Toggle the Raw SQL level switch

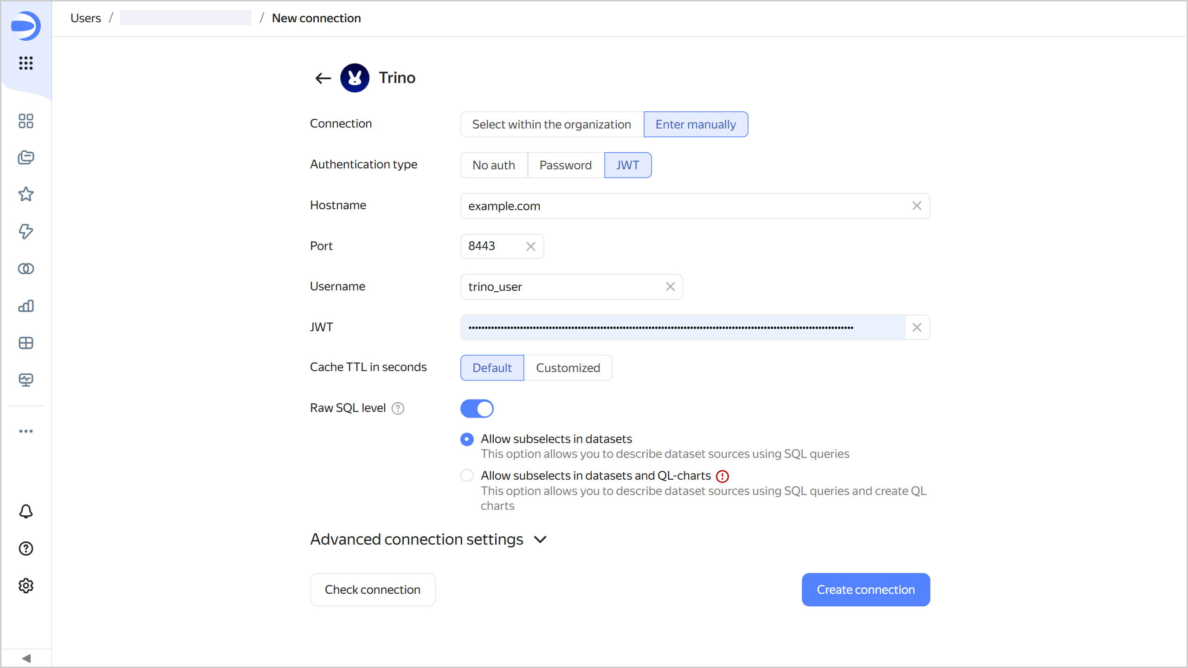click(x=477, y=408)
